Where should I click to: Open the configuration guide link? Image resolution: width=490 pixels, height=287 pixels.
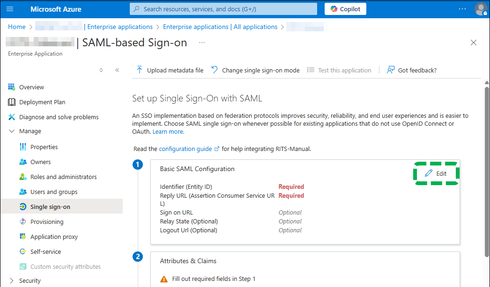(186, 149)
